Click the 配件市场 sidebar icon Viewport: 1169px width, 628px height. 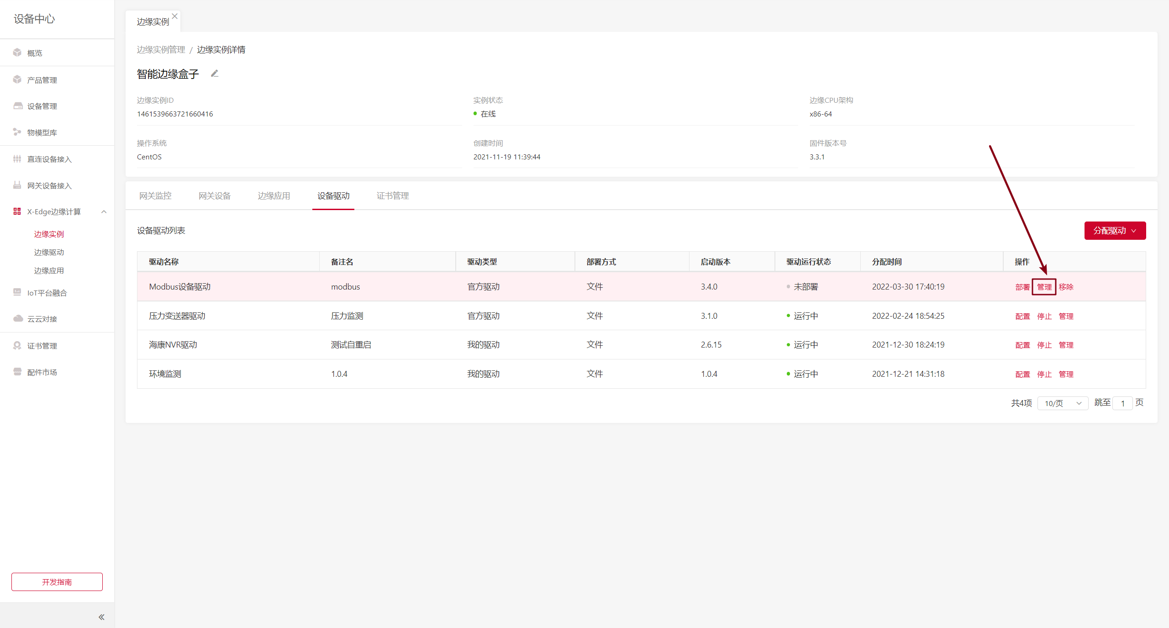coord(17,372)
